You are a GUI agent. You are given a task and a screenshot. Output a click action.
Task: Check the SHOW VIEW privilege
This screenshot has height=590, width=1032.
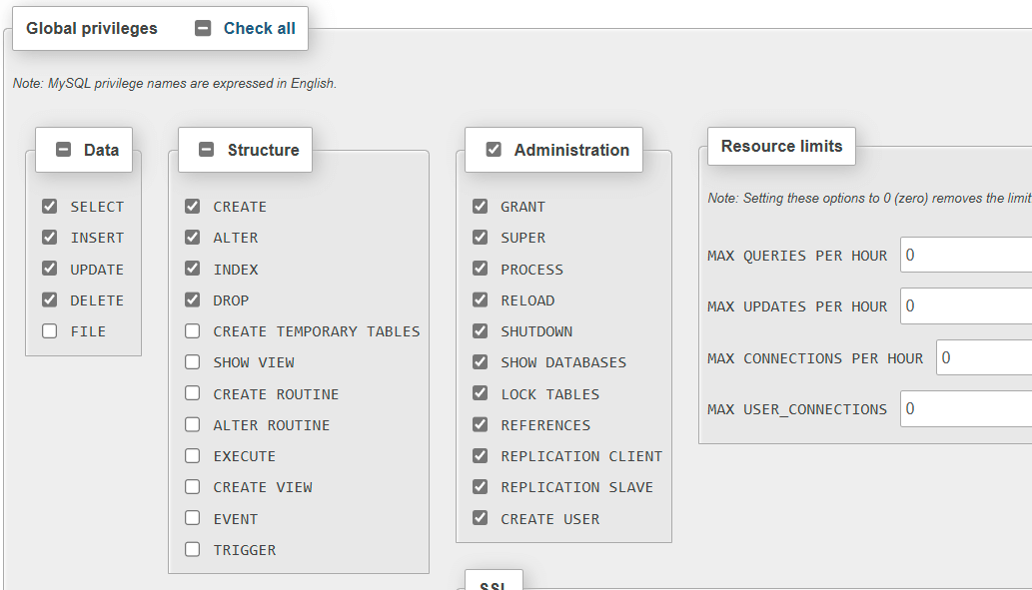tap(193, 362)
